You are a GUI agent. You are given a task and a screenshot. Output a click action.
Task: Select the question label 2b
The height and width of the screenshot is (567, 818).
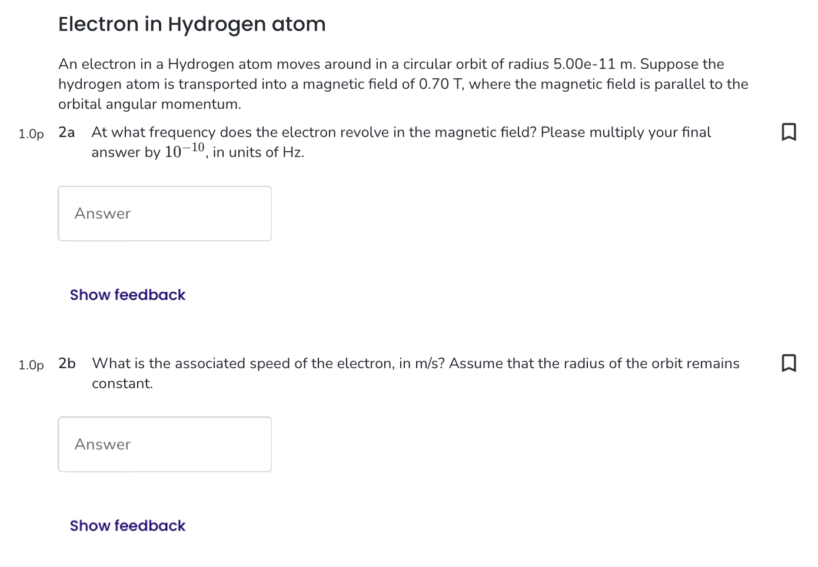point(66,363)
